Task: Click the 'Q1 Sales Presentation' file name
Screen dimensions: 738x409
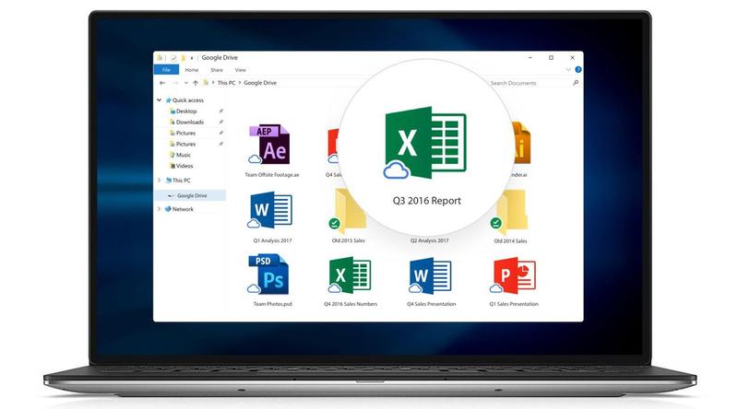Action: tap(514, 304)
